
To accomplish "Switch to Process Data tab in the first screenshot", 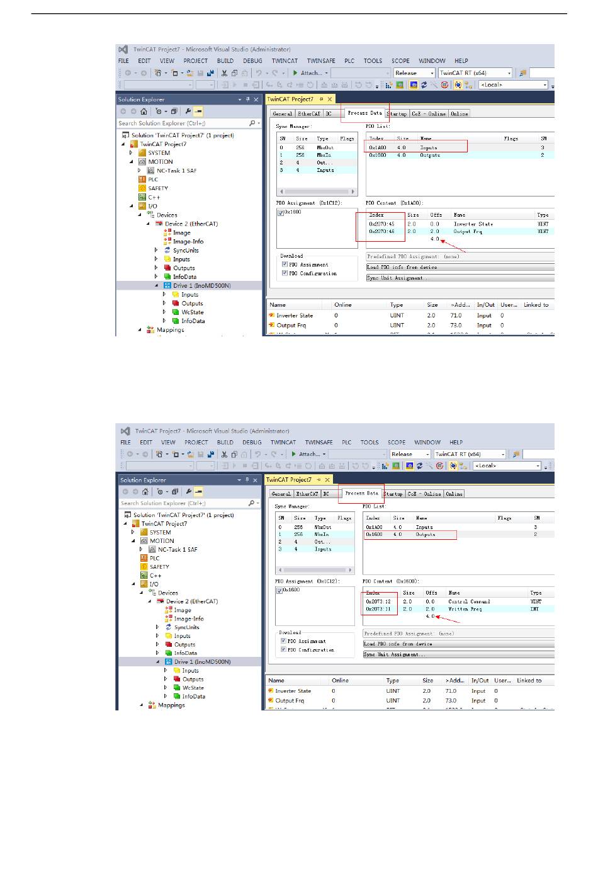I will click(x=364, y=113).
